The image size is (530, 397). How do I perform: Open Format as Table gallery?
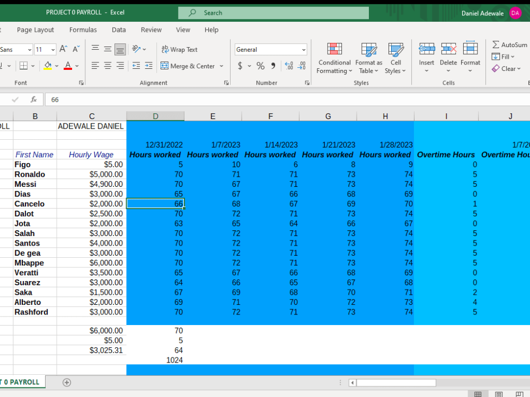pos(369,58)
